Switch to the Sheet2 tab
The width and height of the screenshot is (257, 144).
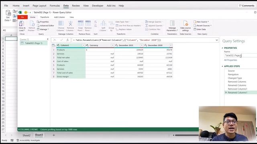click(x=27, y=135)
